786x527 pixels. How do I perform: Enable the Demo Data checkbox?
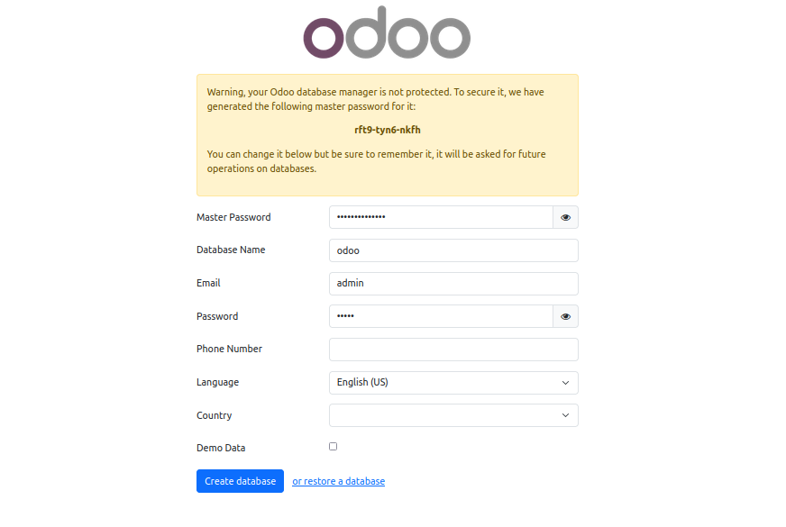coord(333,446)
